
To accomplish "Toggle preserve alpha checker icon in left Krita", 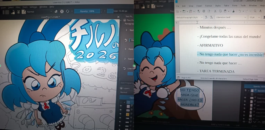I will coord(62,11).
